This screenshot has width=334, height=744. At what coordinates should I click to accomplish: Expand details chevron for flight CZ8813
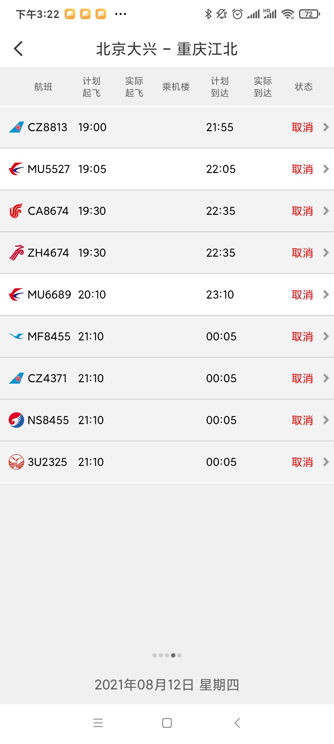(x=326, y=127)
